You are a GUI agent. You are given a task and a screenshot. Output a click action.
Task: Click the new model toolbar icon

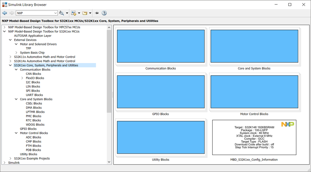pyautogui.click(x=73, y=13)
